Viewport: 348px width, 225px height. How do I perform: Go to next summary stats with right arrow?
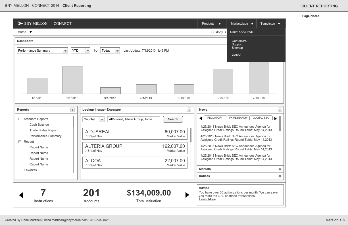(x=187, y=195)
